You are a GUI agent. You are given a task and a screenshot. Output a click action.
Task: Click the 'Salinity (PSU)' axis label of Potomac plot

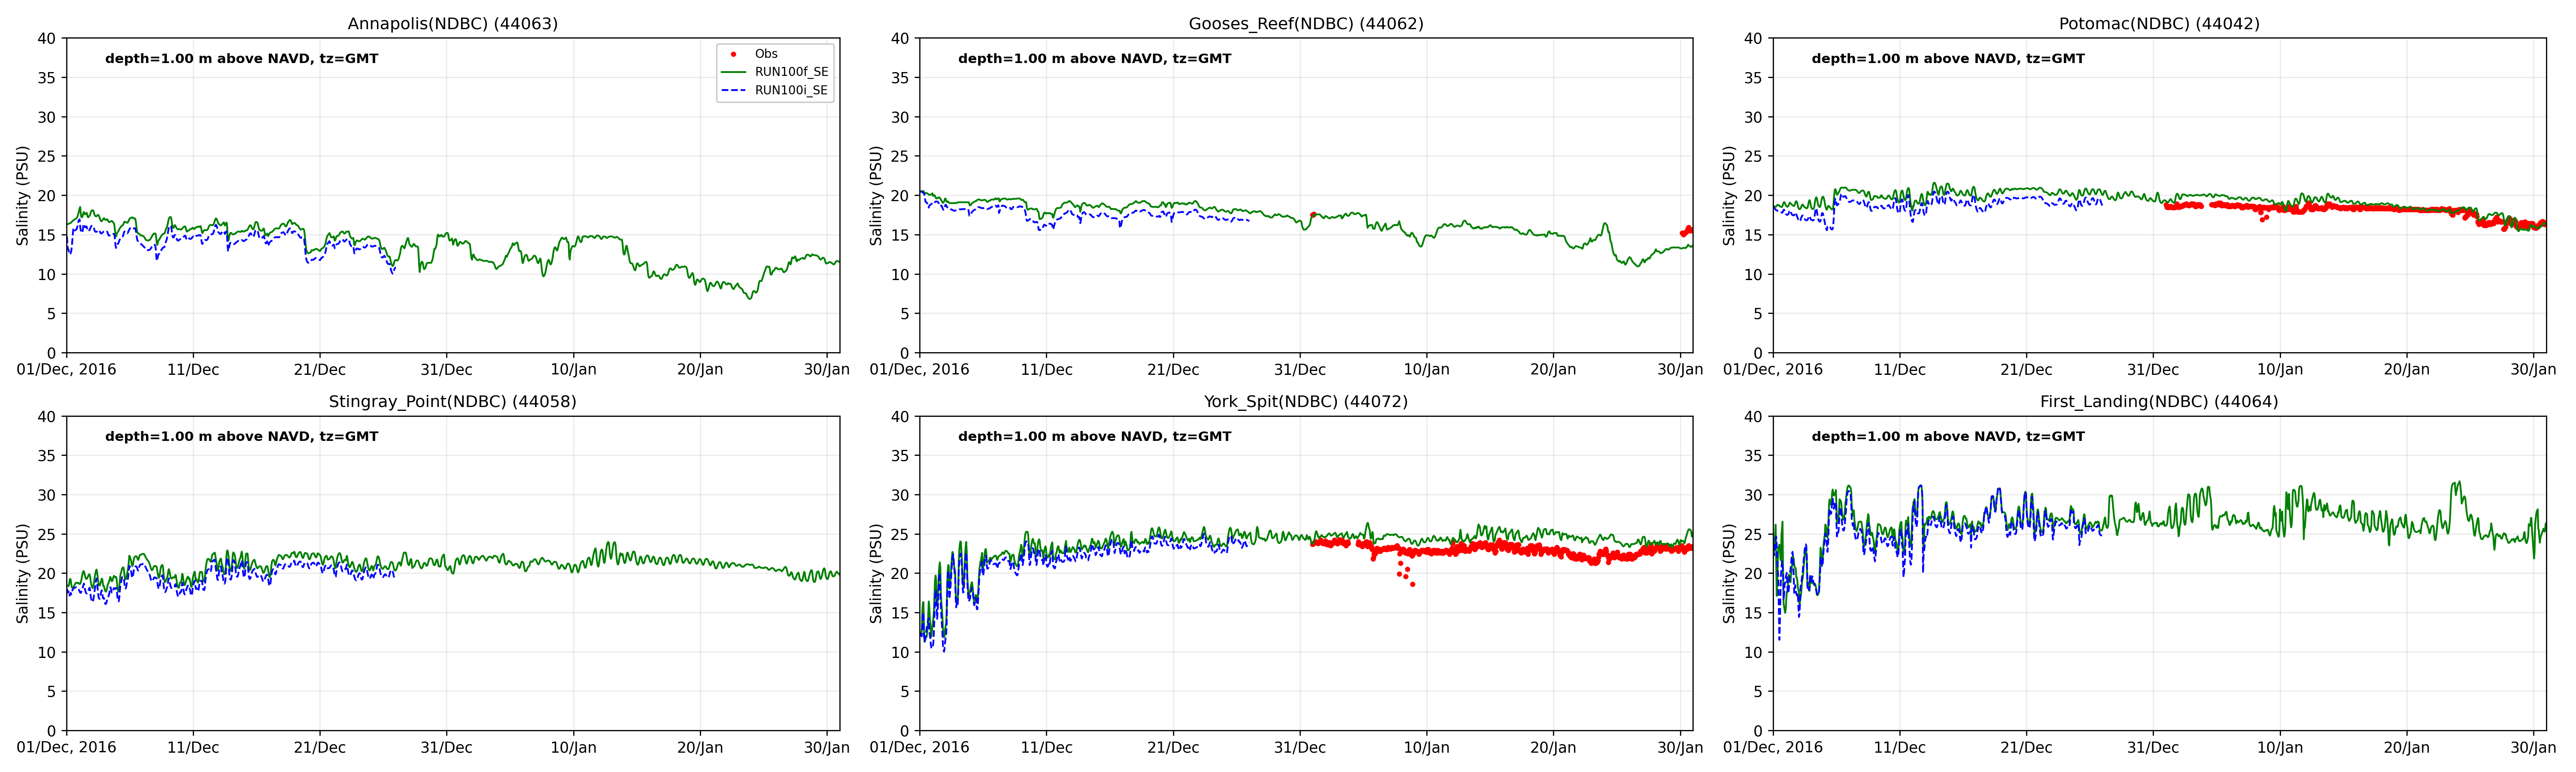[1729, 196]
